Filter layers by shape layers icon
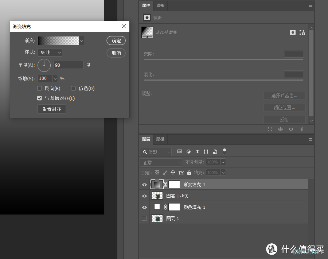Screen dimensions: 328x259 coord(206,152)
